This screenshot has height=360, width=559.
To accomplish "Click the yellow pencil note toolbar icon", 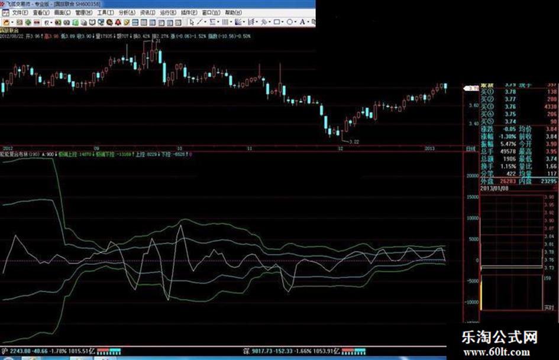I will [127, 22].
